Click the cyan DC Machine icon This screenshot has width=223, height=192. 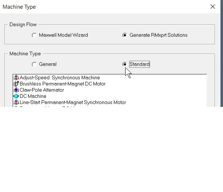click(x=16, y=96)
